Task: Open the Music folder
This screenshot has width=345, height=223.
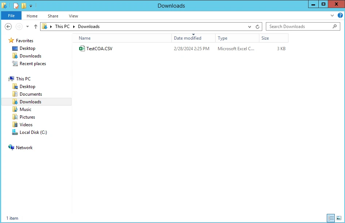Action: (25, 109)
